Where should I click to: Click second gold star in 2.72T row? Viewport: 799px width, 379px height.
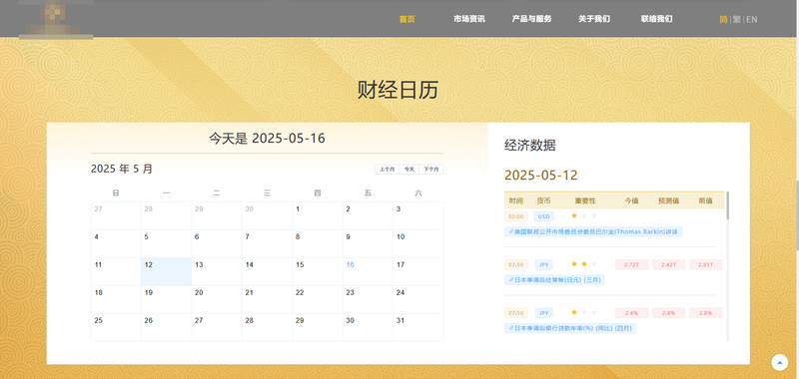point(584,264)
